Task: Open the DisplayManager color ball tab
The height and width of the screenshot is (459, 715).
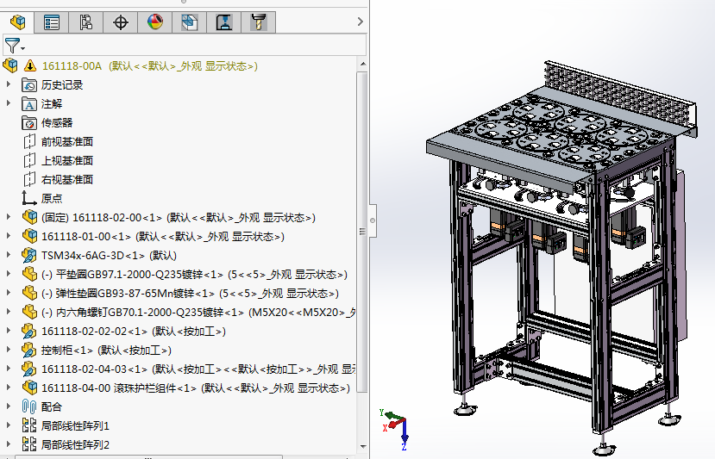Action: (155, 22)
